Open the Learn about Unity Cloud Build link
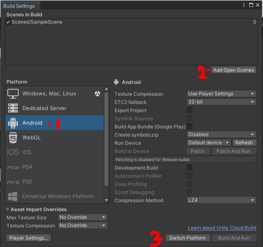Viewport: 263px width, 247px height. point(222,228)
